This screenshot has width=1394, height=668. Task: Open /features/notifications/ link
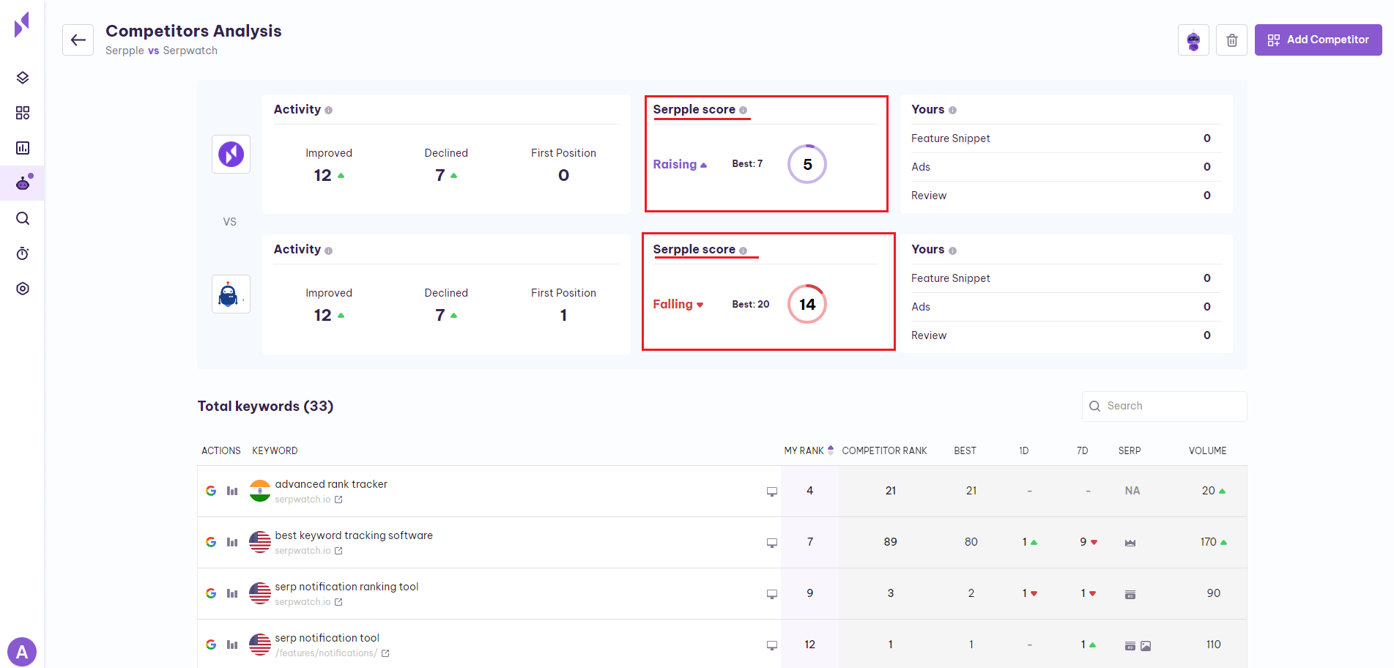(x=332, y=653)
